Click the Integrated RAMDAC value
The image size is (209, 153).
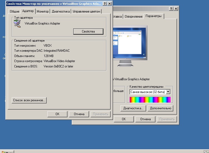coord(57,51)
